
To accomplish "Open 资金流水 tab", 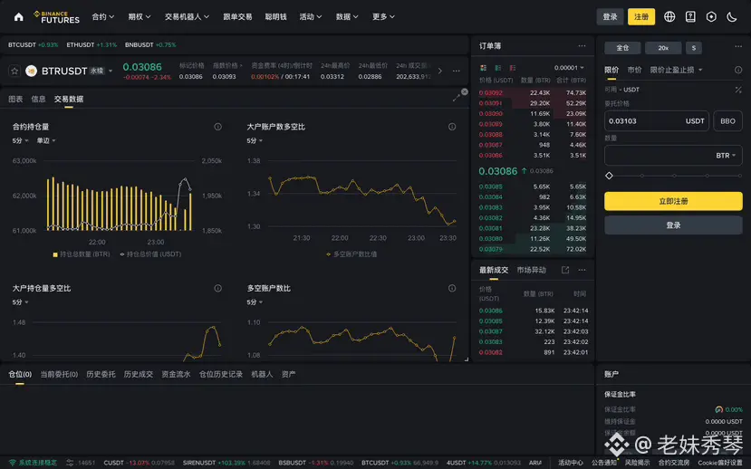I will tap(176, 374).
